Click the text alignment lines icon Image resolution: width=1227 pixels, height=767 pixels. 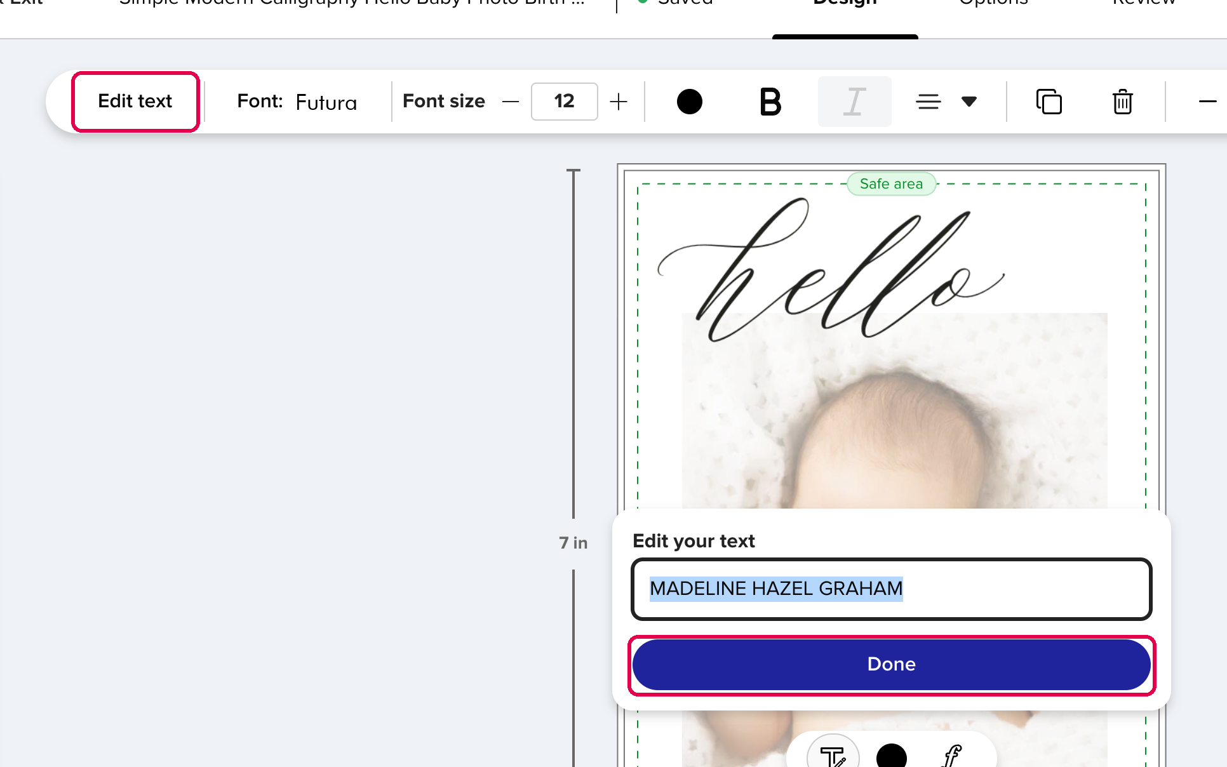pyautogui.click(x=929, y=102)
